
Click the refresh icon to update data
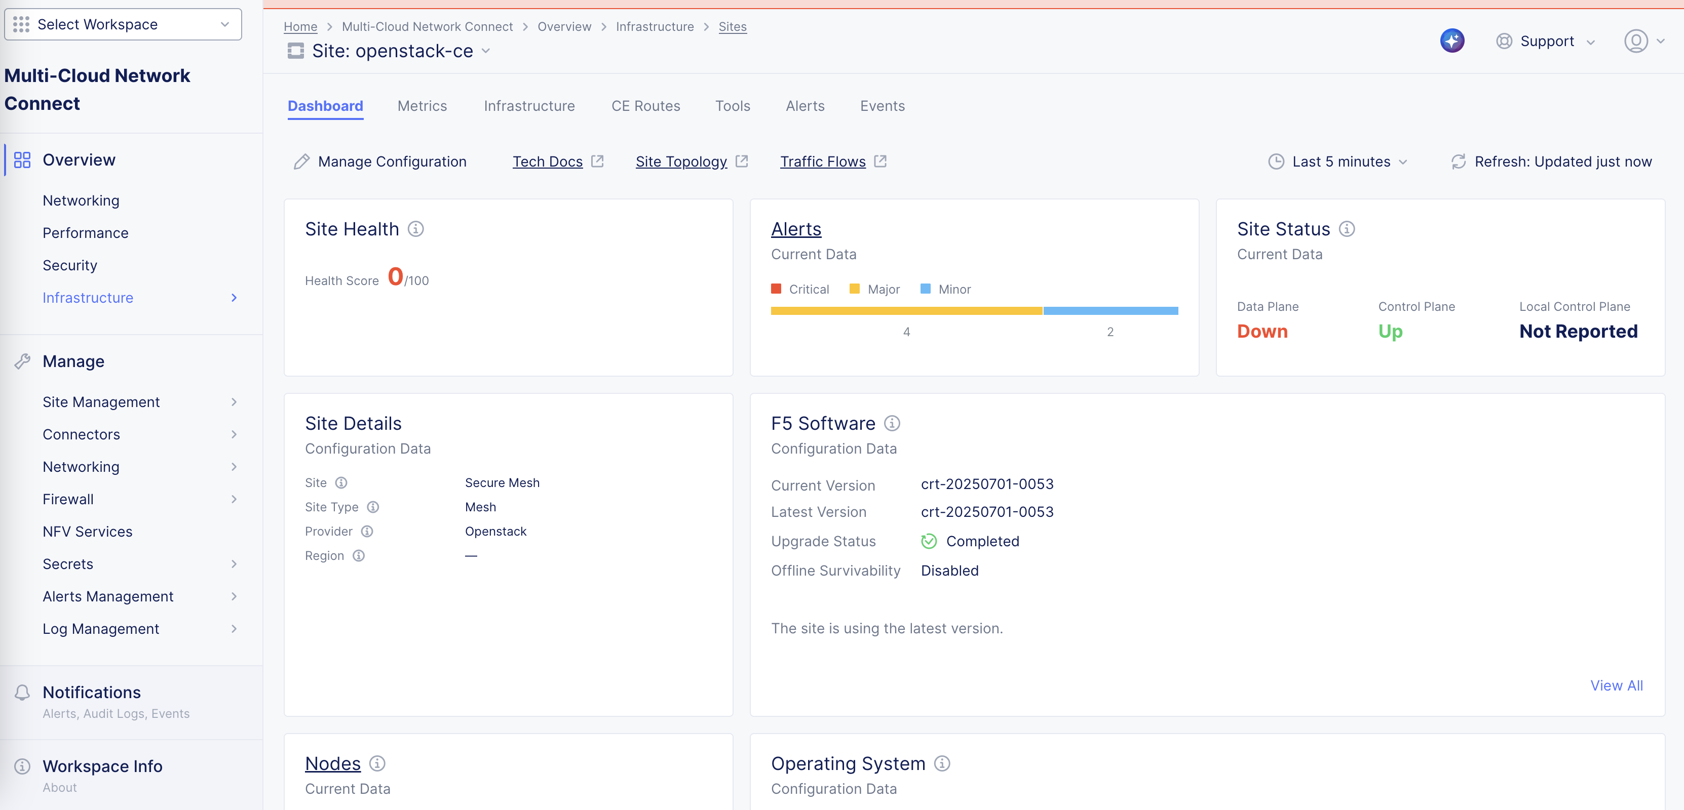[1459, 161]
